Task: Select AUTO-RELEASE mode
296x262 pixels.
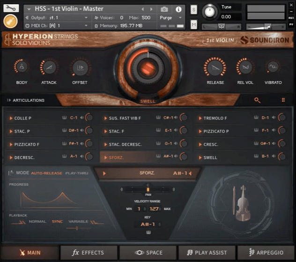Action: 46,173
